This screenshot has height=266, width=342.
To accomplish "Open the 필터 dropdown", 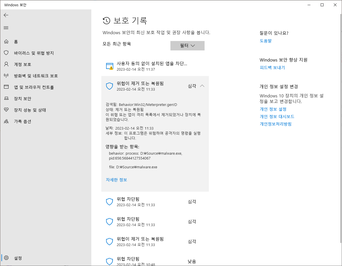I will [188, 46].
